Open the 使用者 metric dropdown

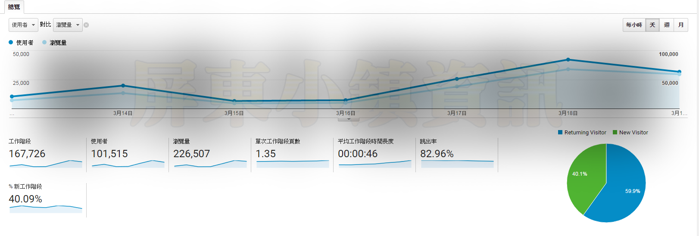click(x=23, y=25)
